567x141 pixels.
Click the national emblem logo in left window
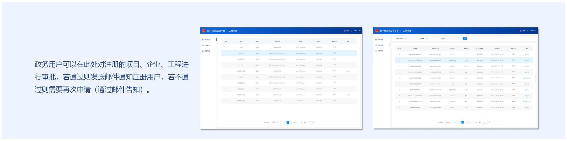point(204,31)
